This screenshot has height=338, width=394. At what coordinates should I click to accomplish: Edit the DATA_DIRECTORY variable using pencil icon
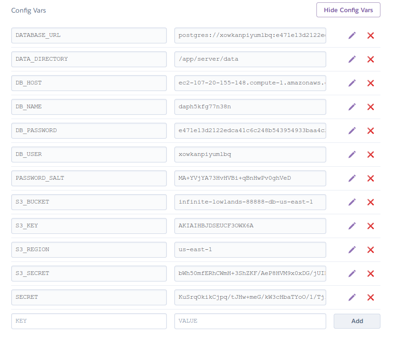point(352,59)
